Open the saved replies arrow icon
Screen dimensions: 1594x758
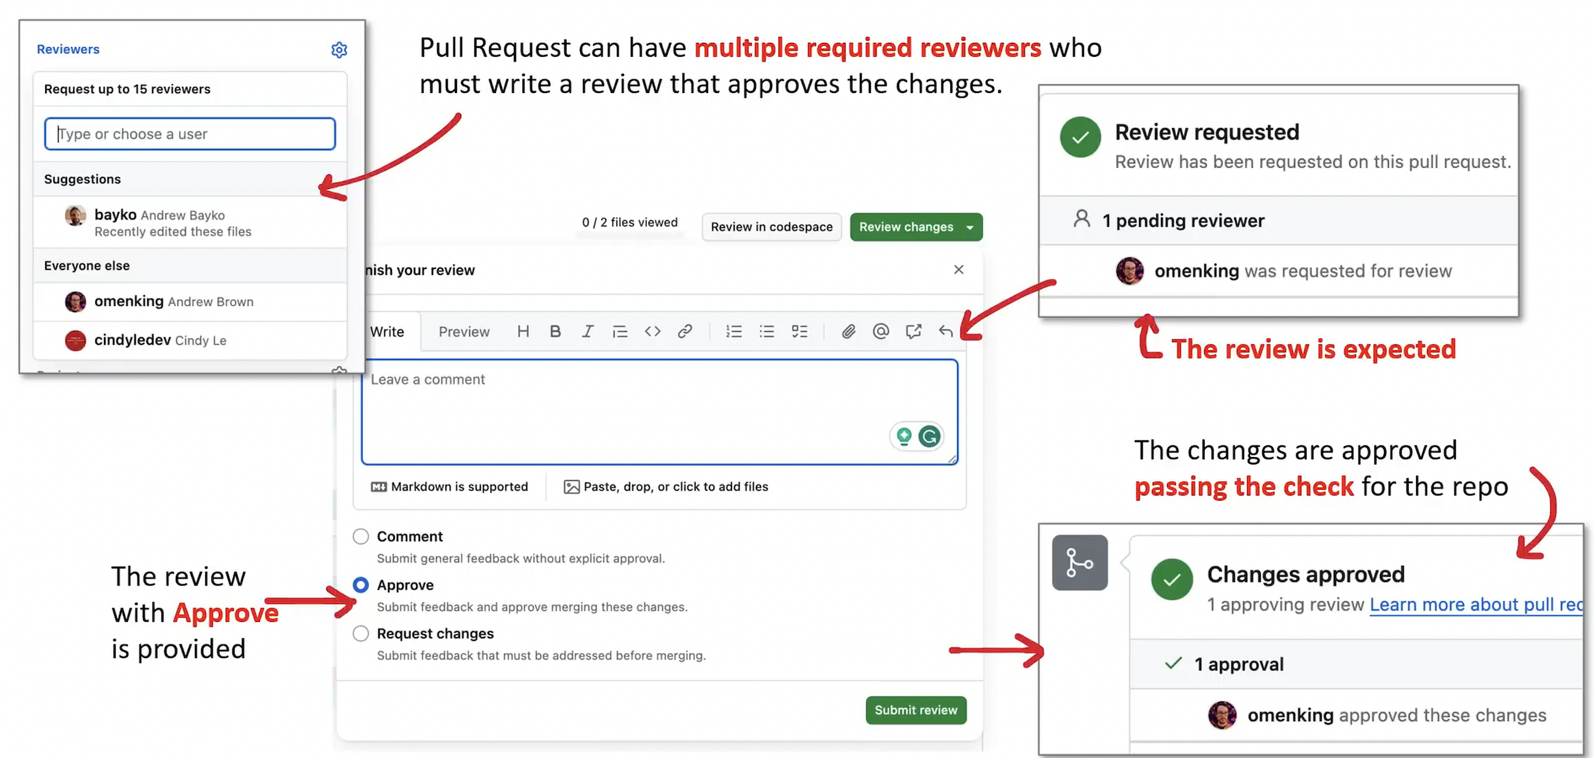click(x=945, y=332)
